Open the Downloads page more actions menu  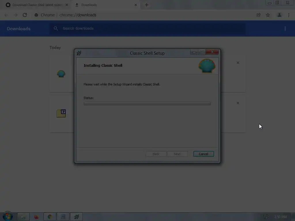pos(285,28)
